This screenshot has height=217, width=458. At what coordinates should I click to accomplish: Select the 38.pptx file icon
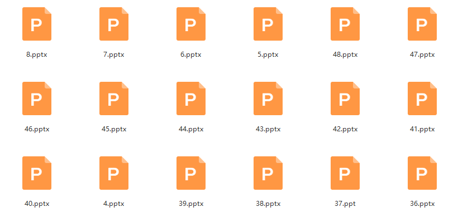[x=268, y=173]
